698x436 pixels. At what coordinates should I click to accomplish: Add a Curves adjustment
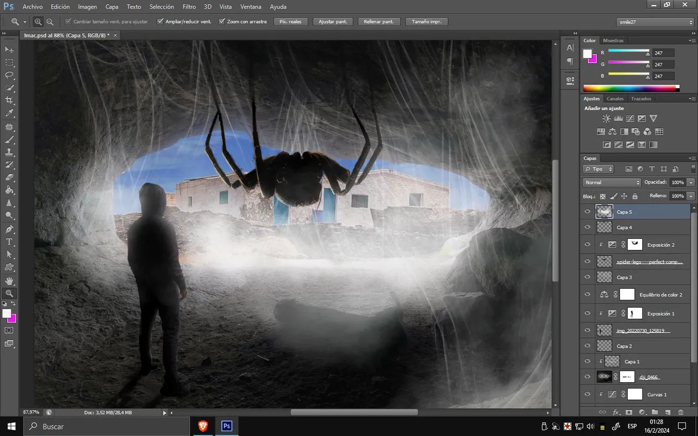click(x=630, y=118)
